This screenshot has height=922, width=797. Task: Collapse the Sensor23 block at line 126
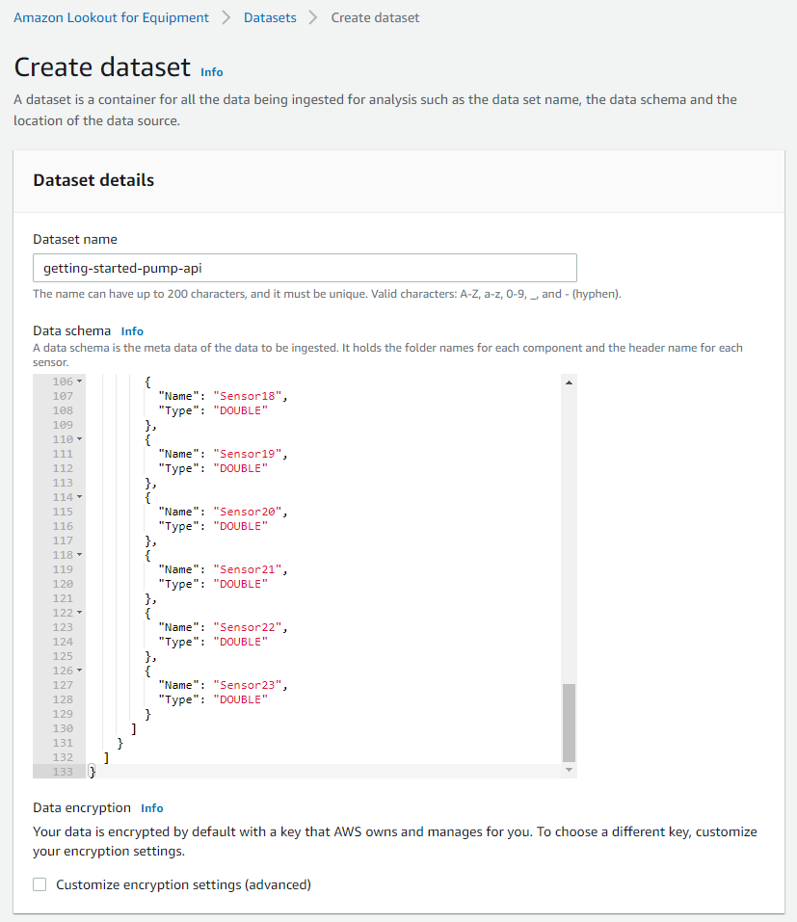click(79, 671)
